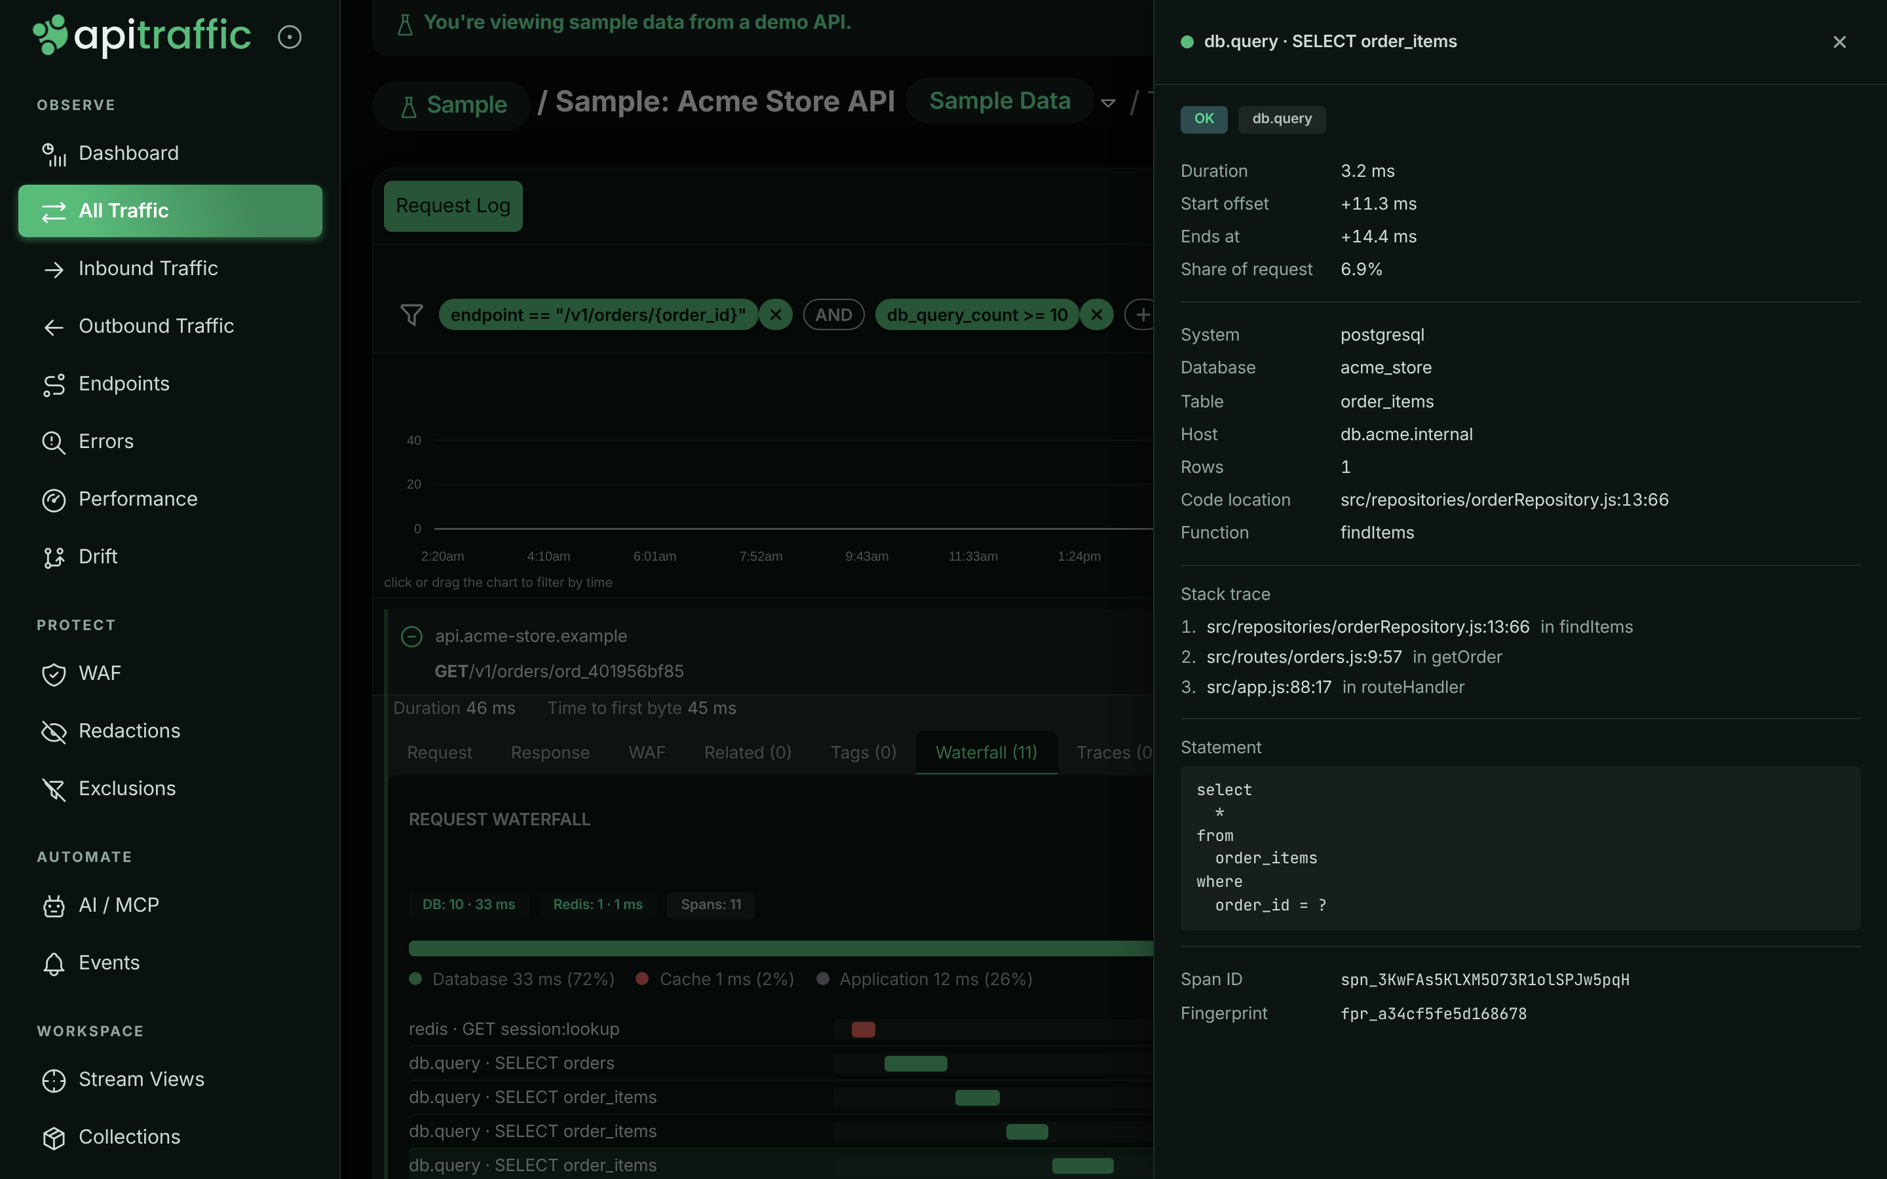Toggle the AND filter operator

(x=833, y=315)
